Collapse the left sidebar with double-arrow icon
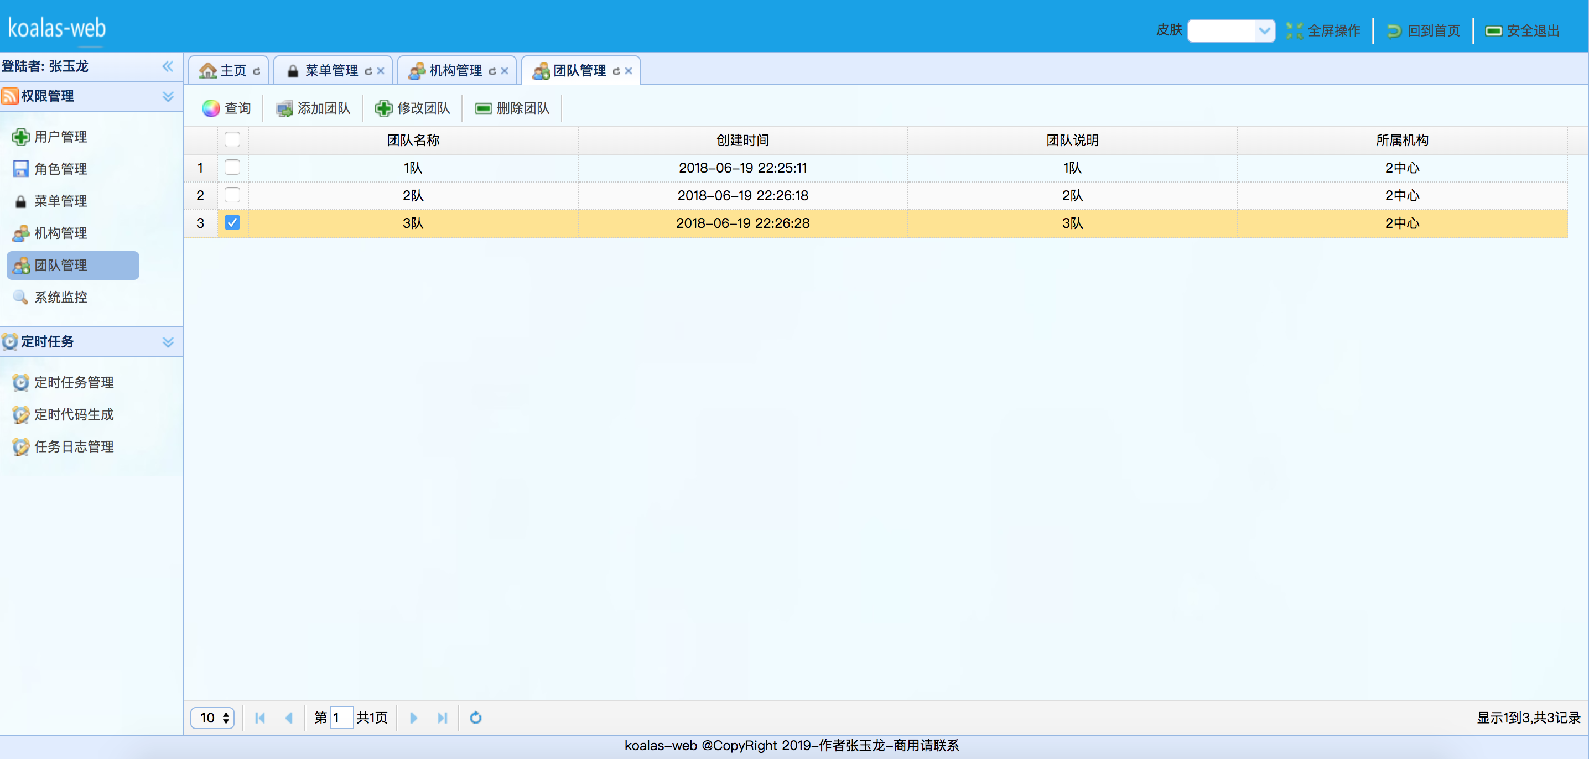Screen dimensions: 1589x759 click(x=168, y=66)
